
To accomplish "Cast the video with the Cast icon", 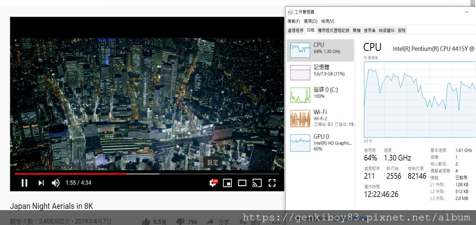I will pos(257,183).
